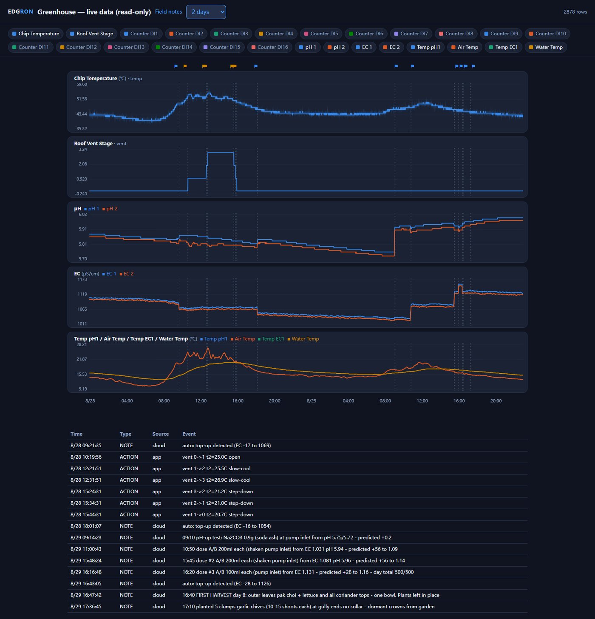Select row 'vent 2->3 t2=26.9C slow-cool'
Screen dimensions: 595x619
tap(297, 480)
